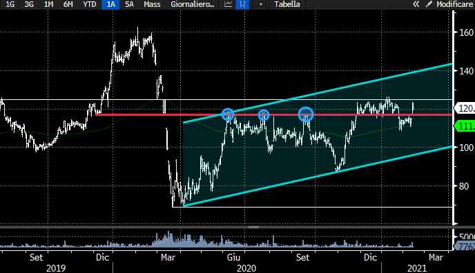Click the 140 price axis label

(x=466, y=71)
